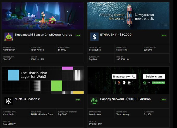
Task: Select the 'Stablecoins' reward type value
Action: point(122,50)
